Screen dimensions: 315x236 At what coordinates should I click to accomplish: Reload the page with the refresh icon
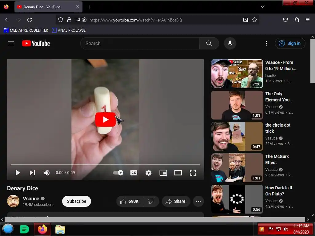30,20
